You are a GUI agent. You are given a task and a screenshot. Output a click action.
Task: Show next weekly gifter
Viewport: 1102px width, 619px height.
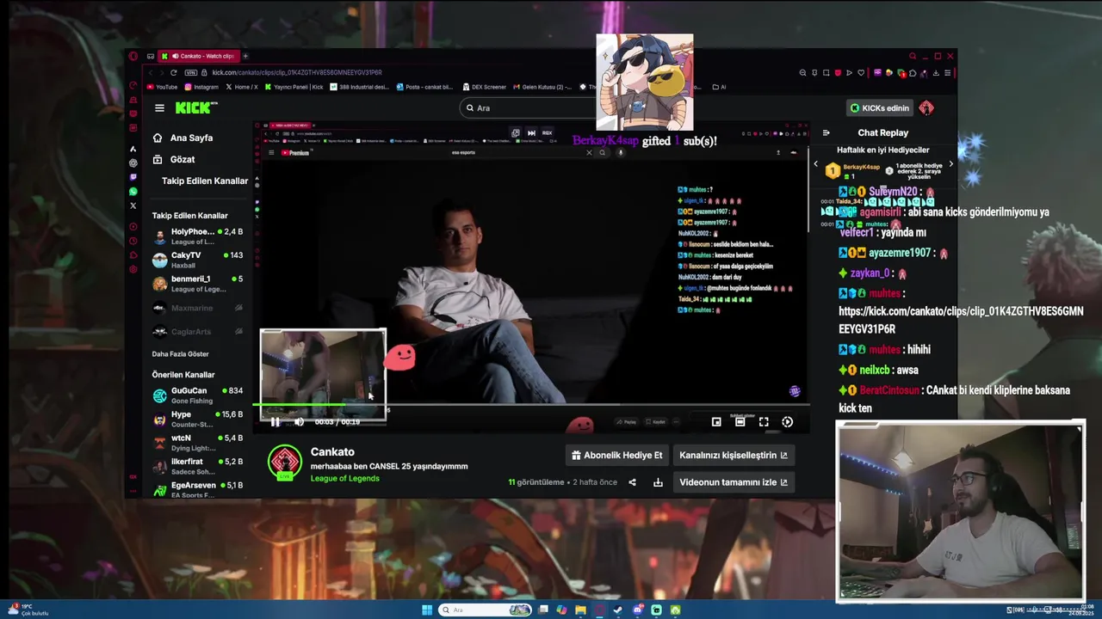pyautogui.click(x=950, y=163)
